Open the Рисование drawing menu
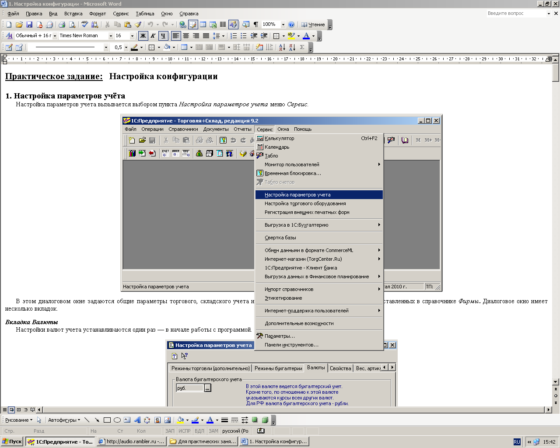Screen dimensions: 560x448 point(19,420)
